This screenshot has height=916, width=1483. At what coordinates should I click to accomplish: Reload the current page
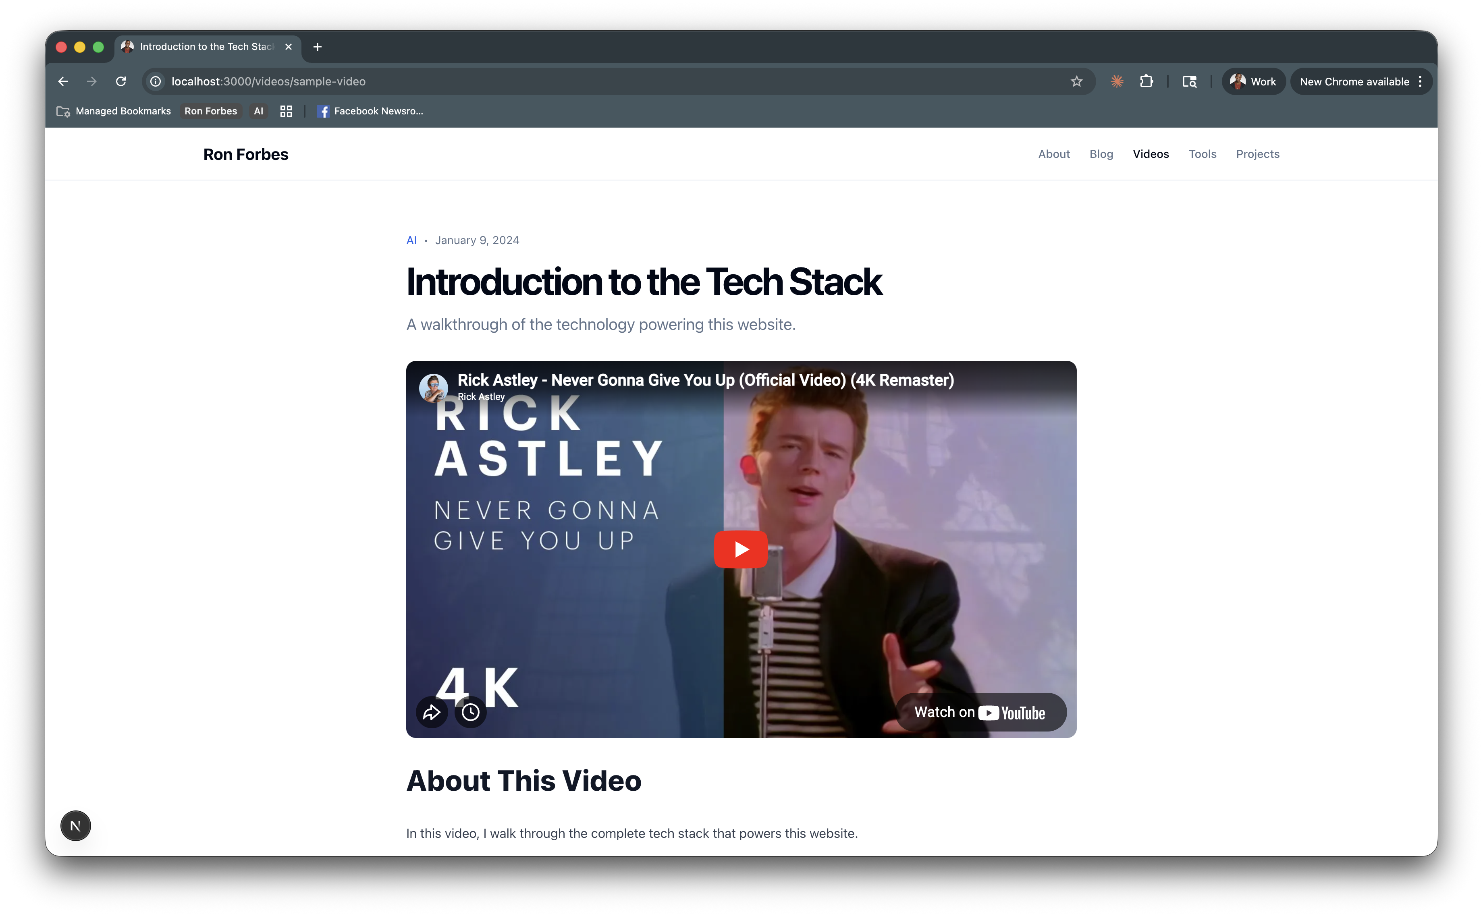coord(120,81)
